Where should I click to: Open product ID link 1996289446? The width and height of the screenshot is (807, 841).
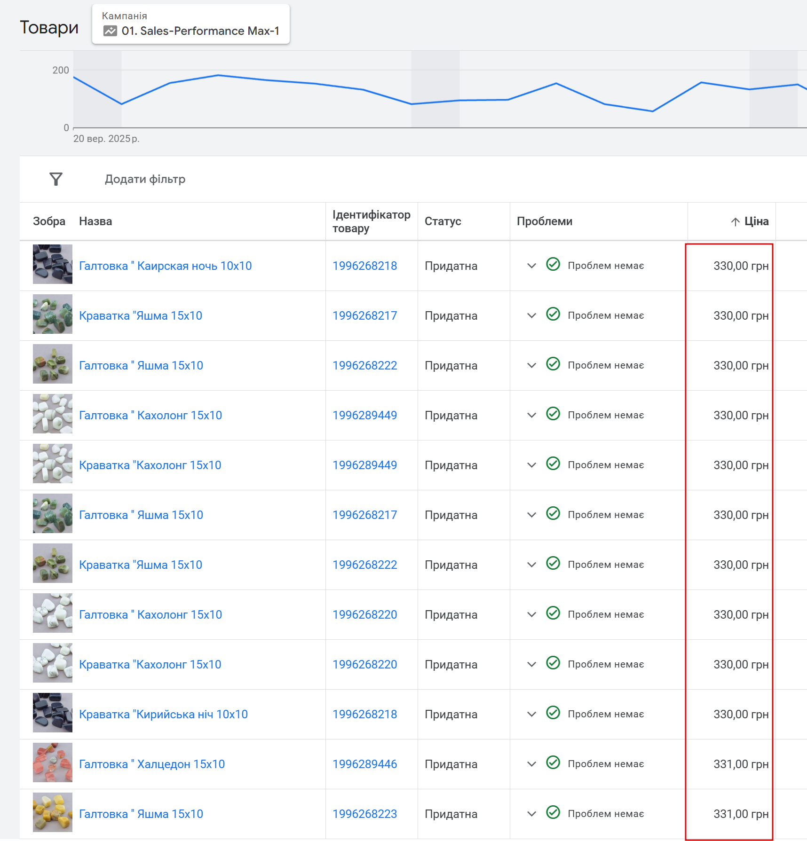[x=365, y=764]
